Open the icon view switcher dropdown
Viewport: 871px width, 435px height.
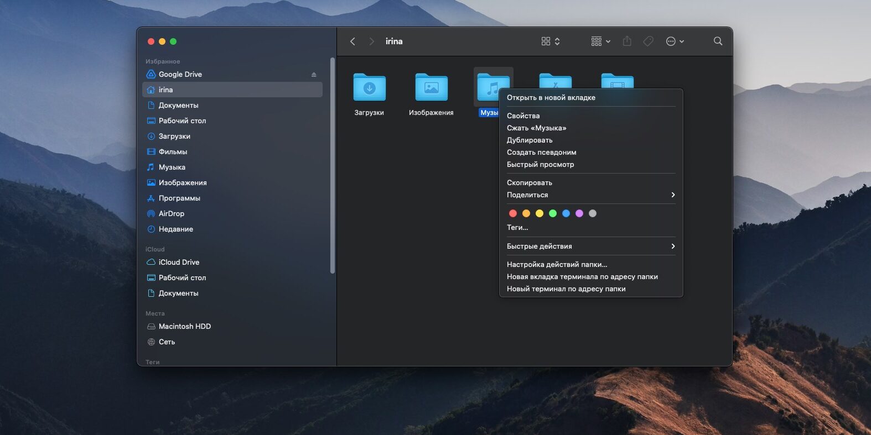[x=551, y=41]
